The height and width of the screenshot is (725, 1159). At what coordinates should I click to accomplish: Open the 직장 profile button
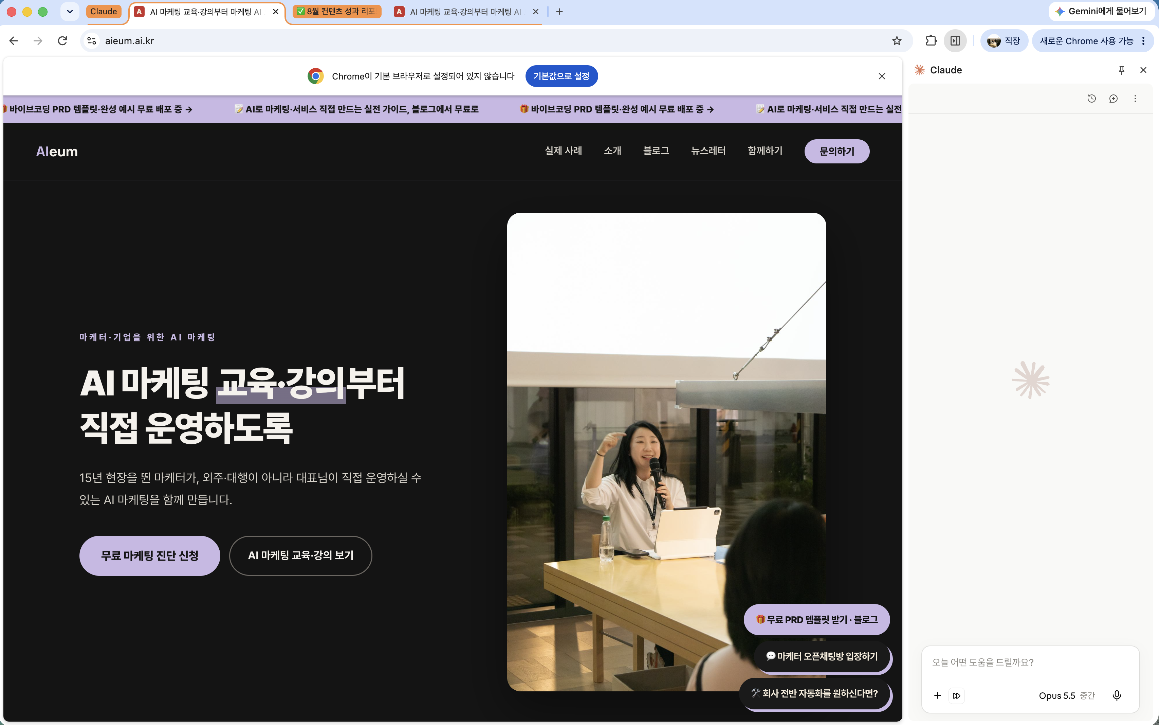tap(1004, 41)
